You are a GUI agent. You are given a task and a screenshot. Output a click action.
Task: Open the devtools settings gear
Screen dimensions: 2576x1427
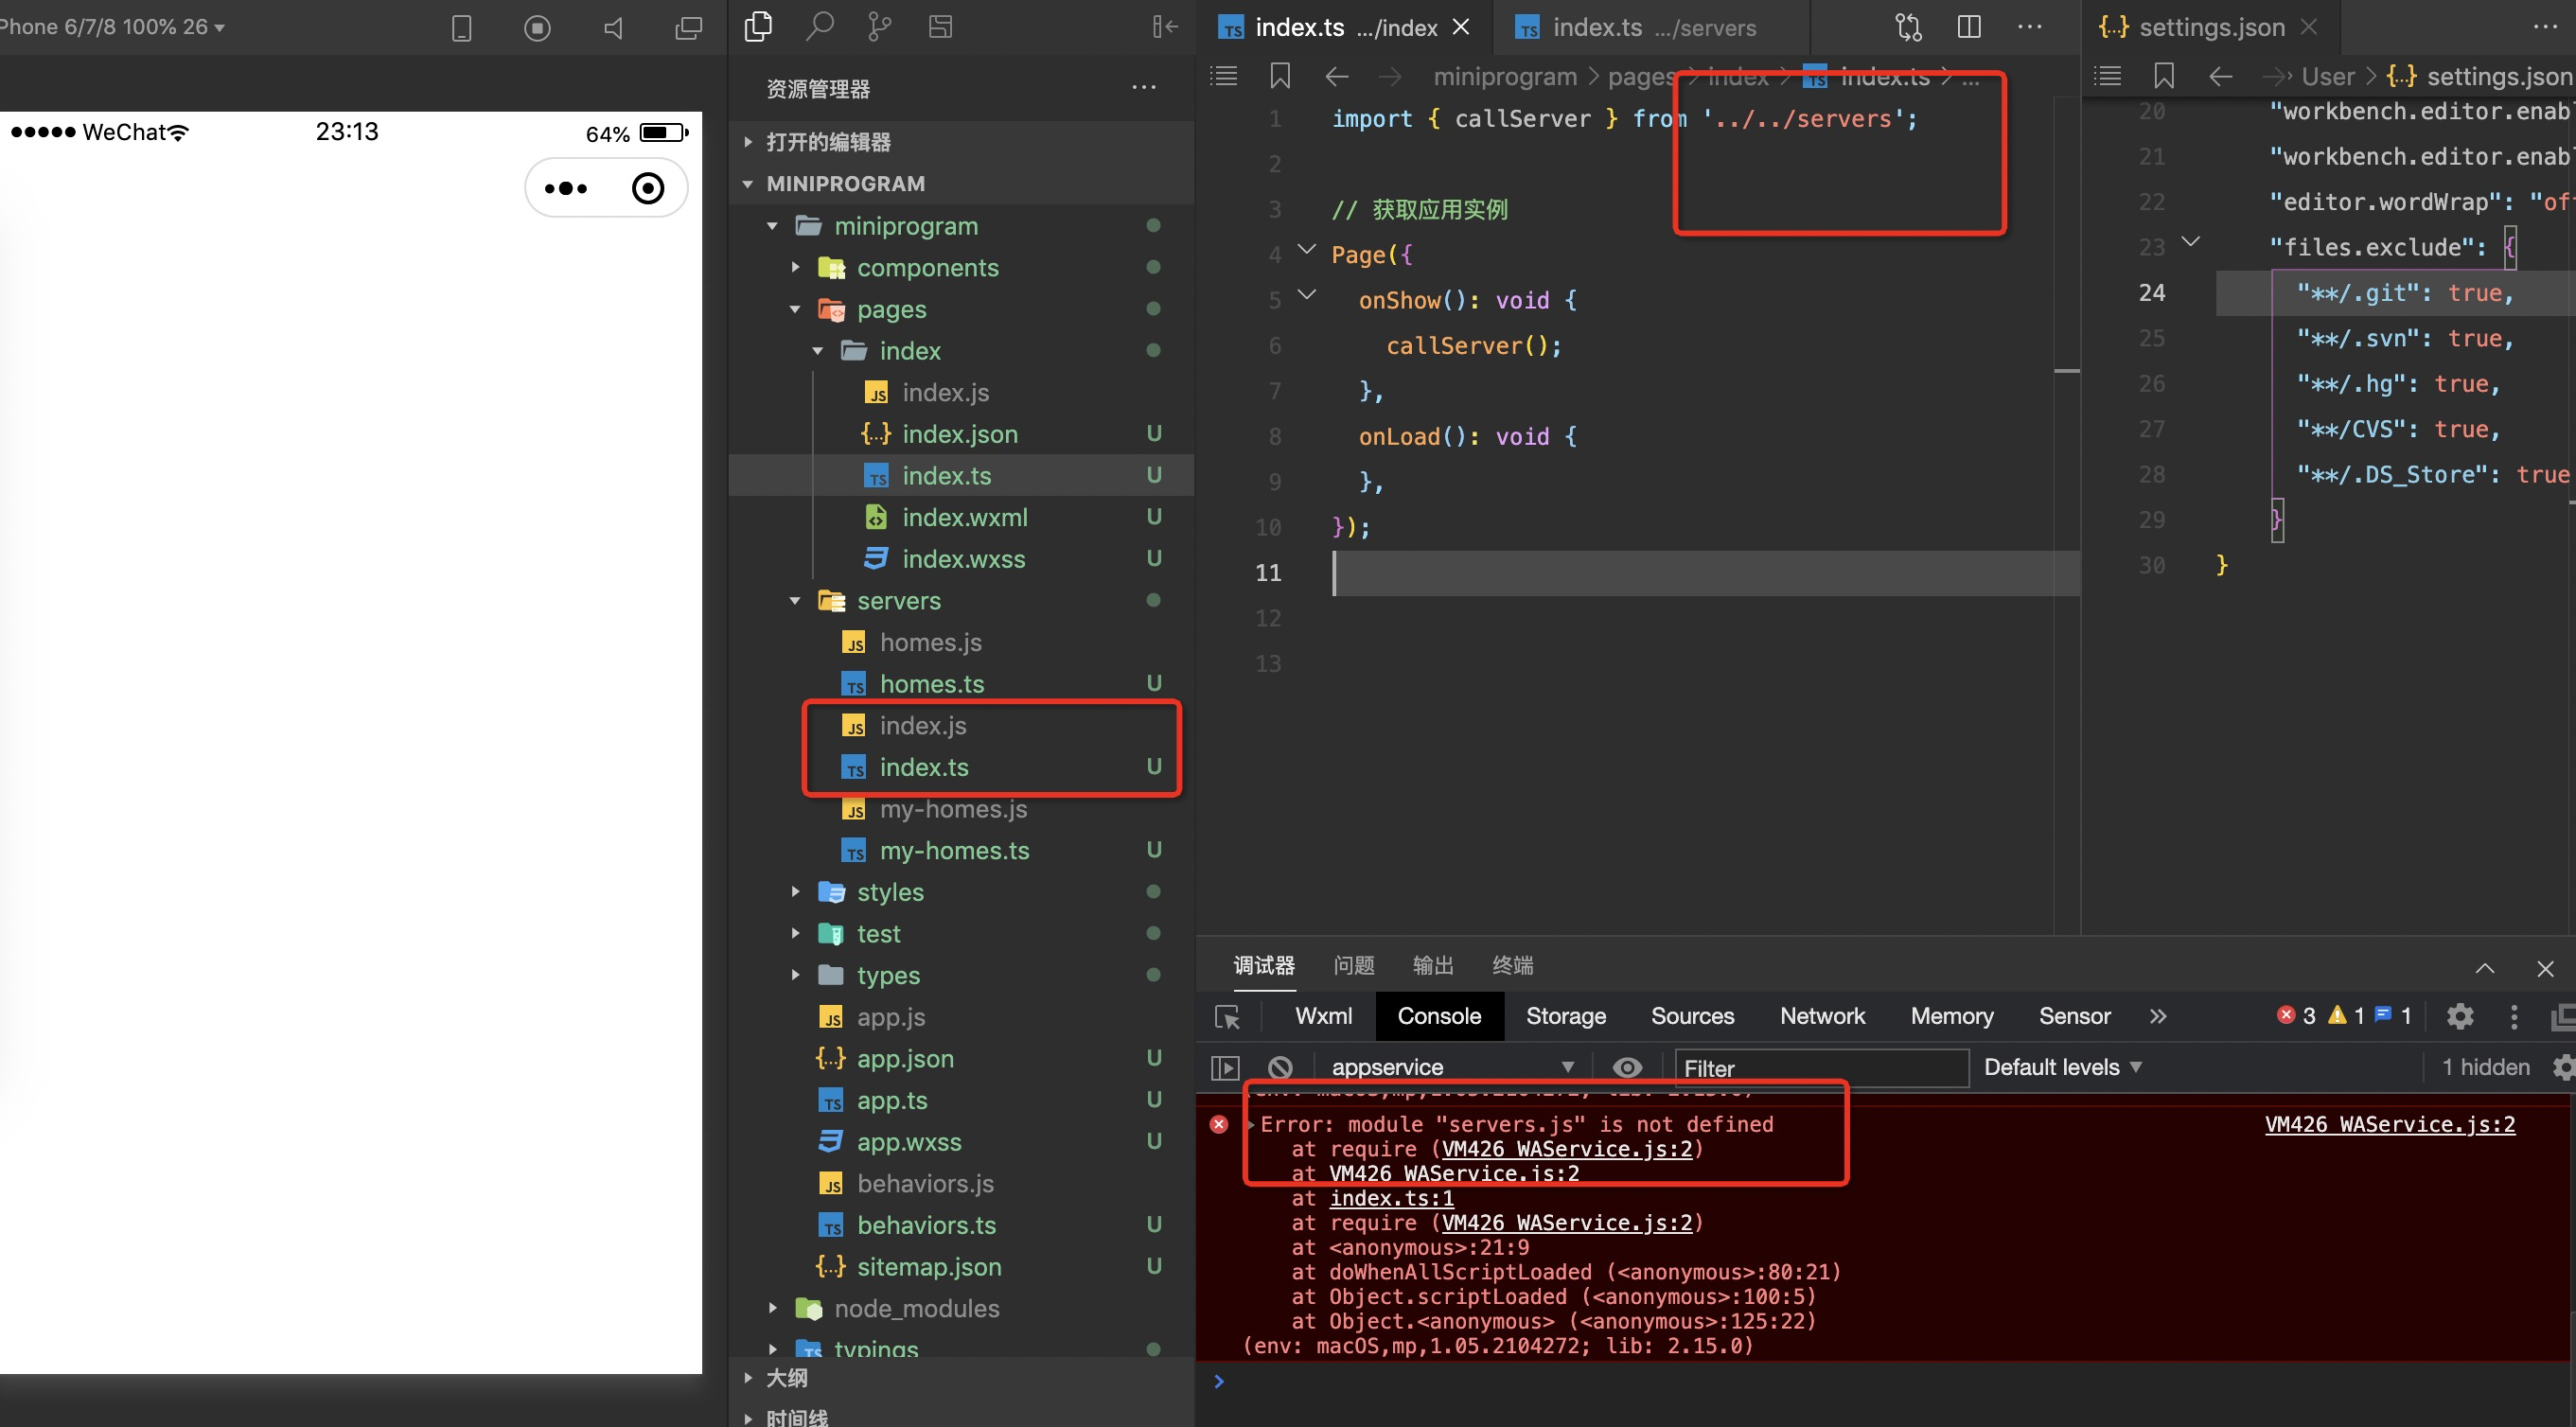click(x=2459, y=1016)
